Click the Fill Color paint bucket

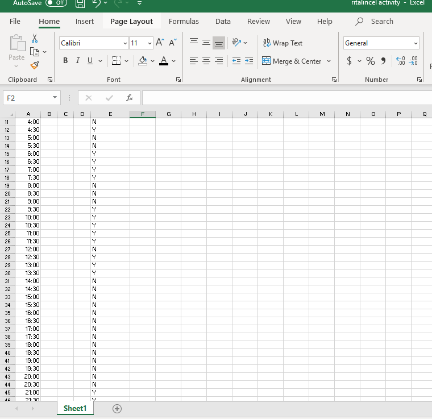tap(143, 61)
